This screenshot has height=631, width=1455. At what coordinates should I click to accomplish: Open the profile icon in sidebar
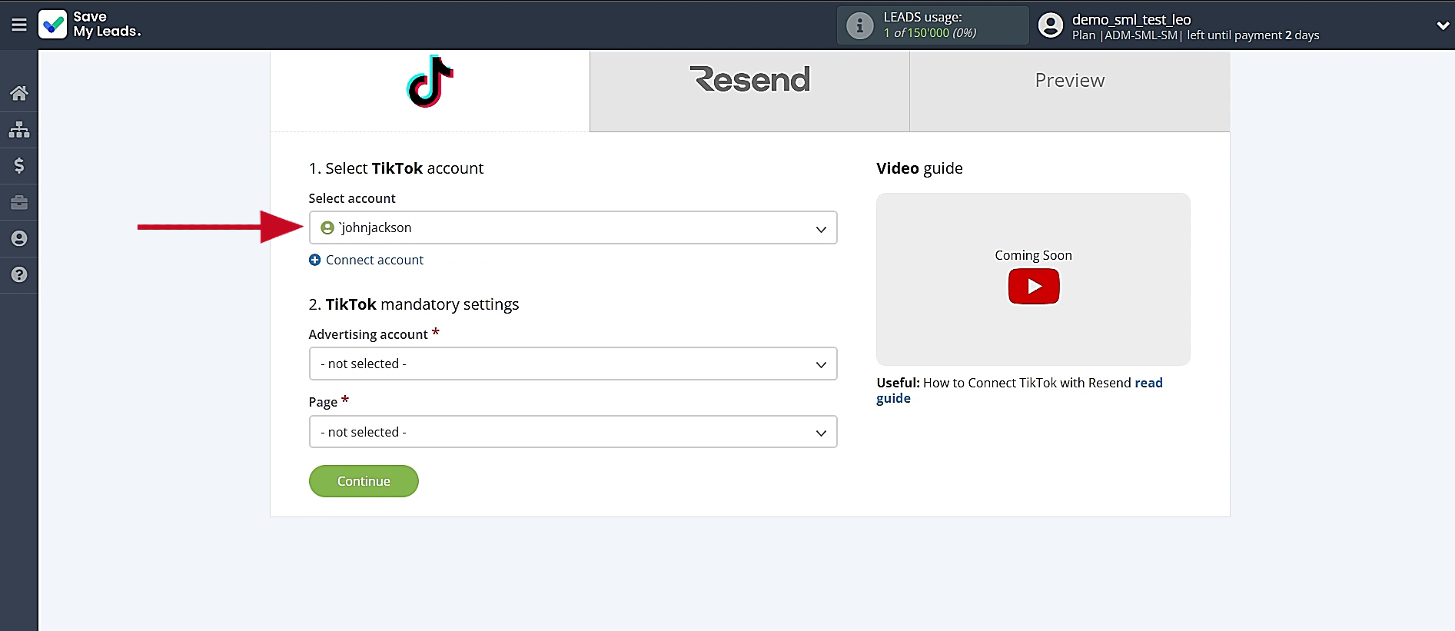pyautogui.click(x=19, y=238)
